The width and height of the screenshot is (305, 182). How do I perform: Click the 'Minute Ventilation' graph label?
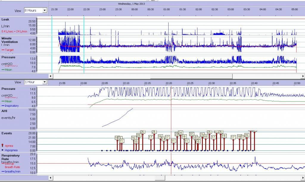point(10,40)
